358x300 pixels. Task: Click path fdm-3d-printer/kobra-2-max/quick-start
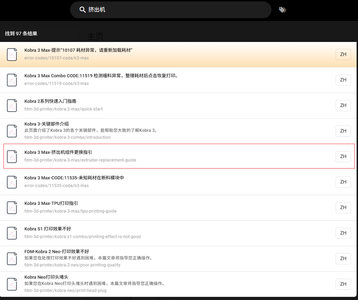coord(64,109)
